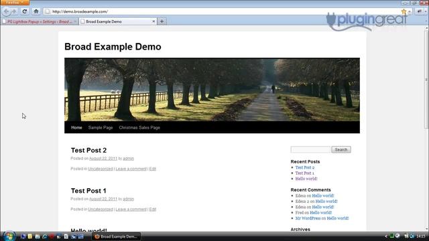Open the orange Firefox menu button
Image resolution: width=429 pixels, height=241 pixels.
click(x=15, y=3)
